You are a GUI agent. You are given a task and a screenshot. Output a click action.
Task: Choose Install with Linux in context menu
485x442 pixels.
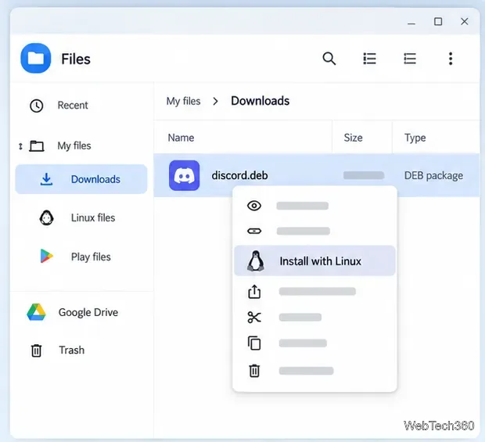pyautogui.click(x=314, y=261)
